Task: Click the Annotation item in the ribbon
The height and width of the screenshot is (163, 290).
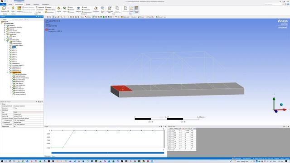Action: (49, 12)
